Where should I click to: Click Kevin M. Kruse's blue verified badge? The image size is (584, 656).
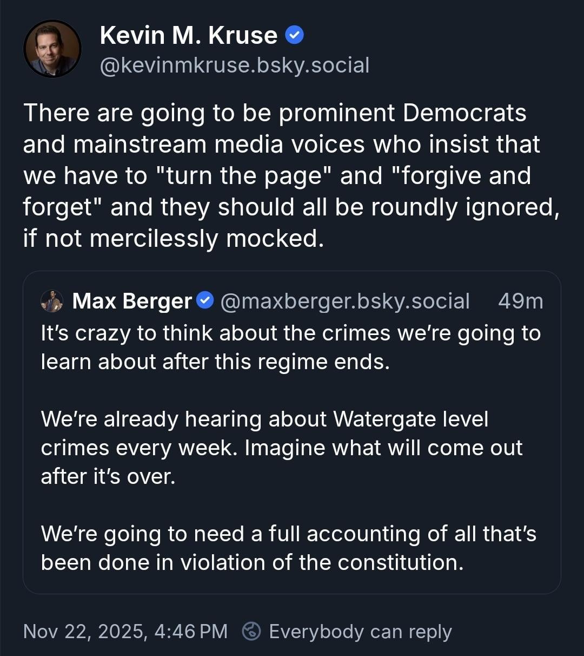pos(294,36)
